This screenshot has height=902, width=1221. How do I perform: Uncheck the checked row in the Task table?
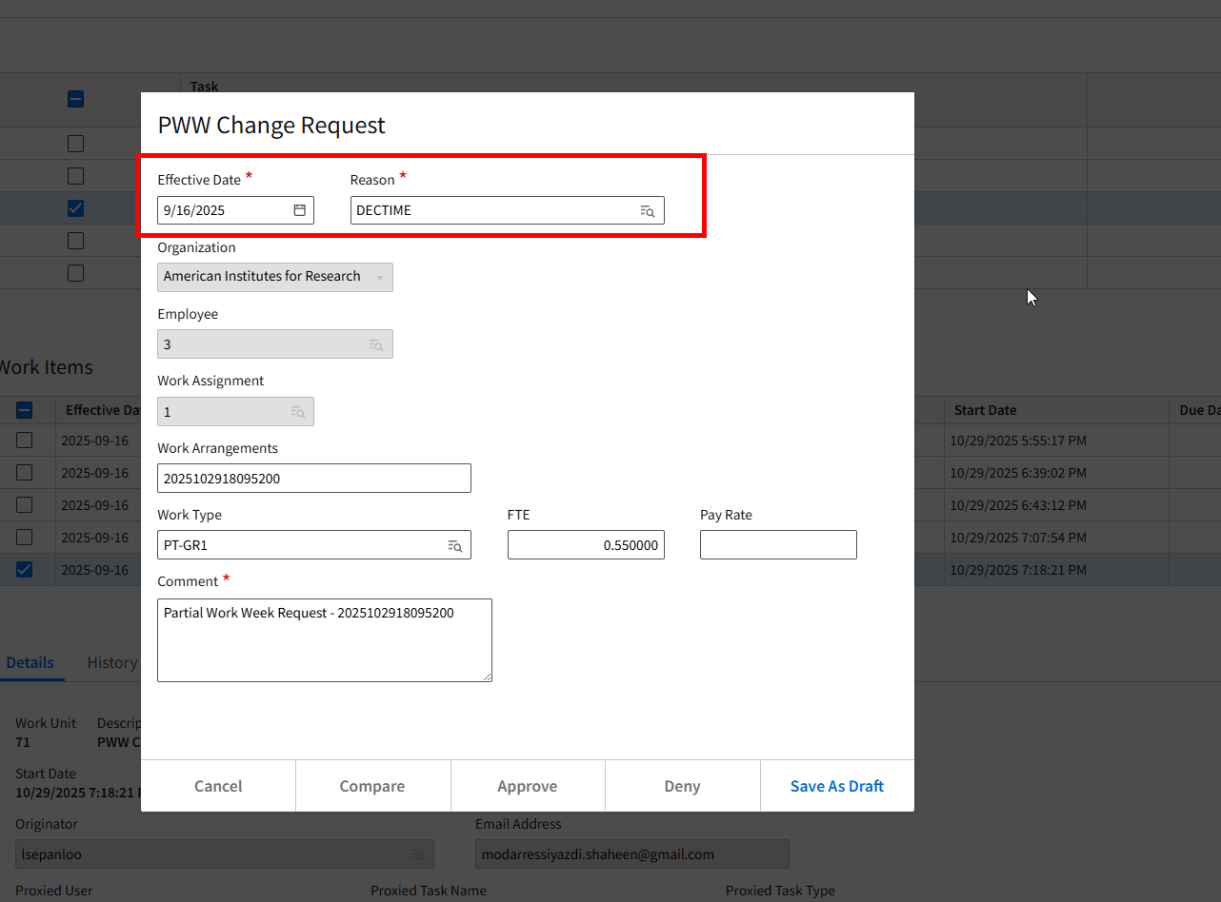(75, 208)
